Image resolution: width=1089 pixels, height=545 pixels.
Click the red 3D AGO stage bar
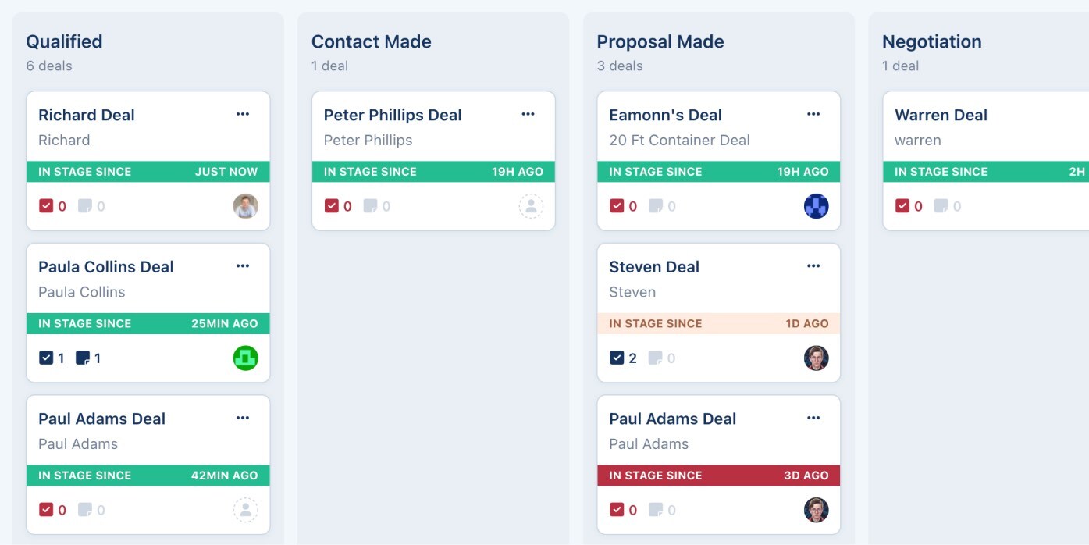[x=718, y=476]
